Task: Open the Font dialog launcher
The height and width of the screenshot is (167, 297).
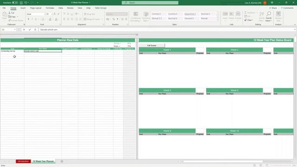Action: pyautogui.click(x=60, y=25)
